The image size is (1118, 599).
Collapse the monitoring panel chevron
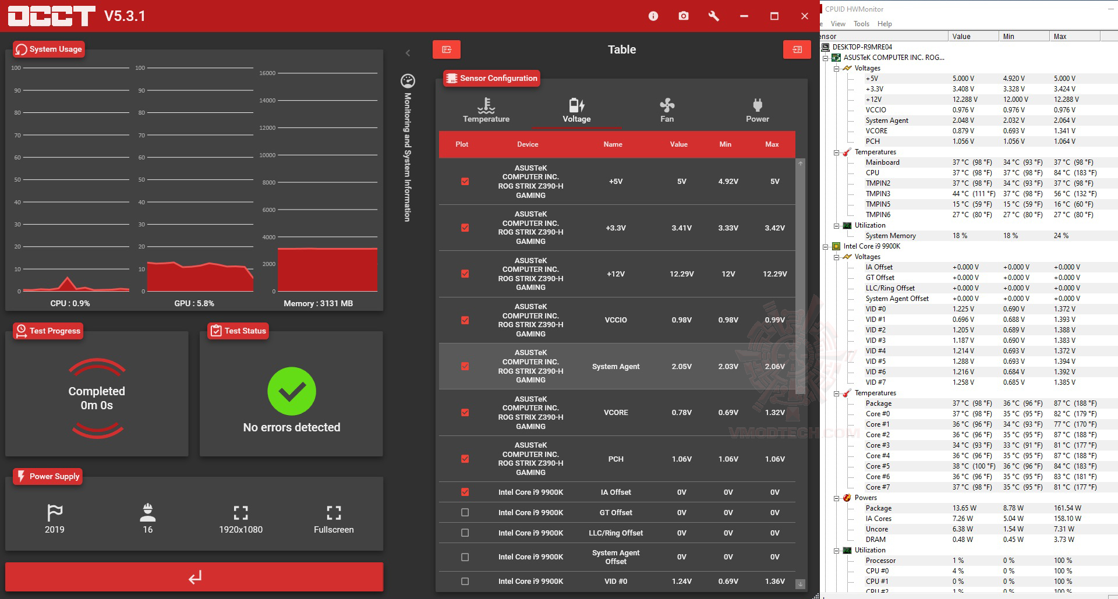tap(408, 53)
